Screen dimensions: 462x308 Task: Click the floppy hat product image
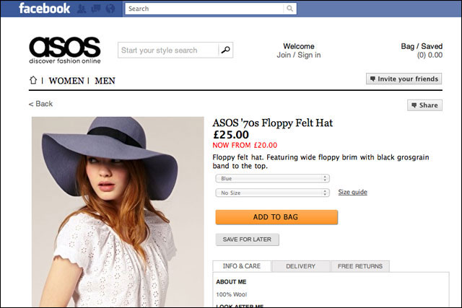(x=118, y=212)
